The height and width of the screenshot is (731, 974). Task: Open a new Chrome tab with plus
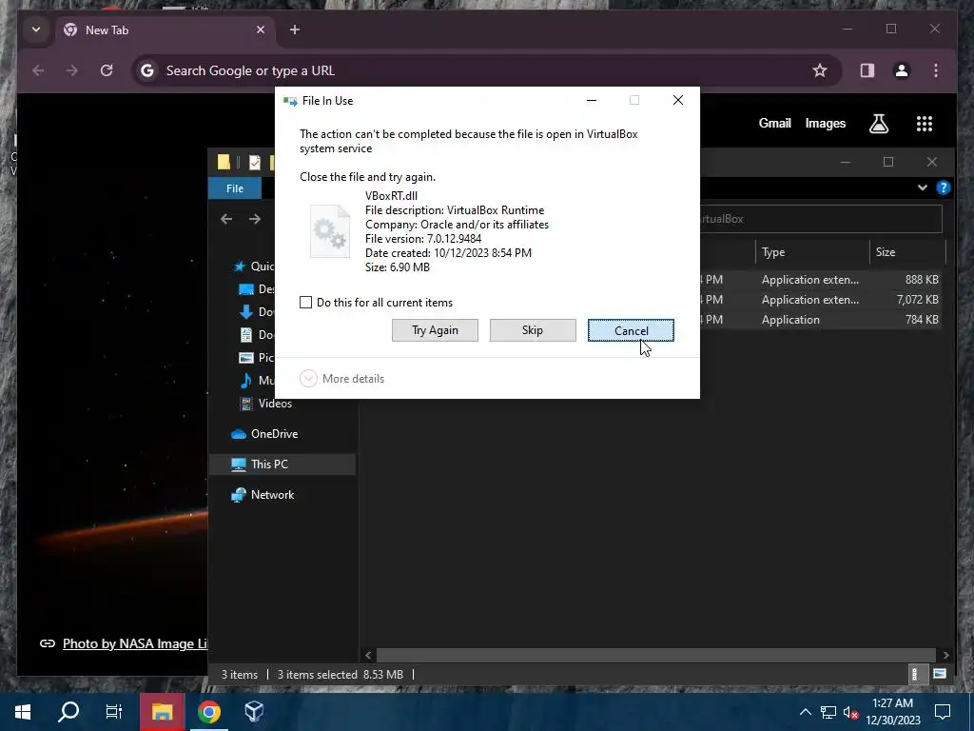coord(295,30)
